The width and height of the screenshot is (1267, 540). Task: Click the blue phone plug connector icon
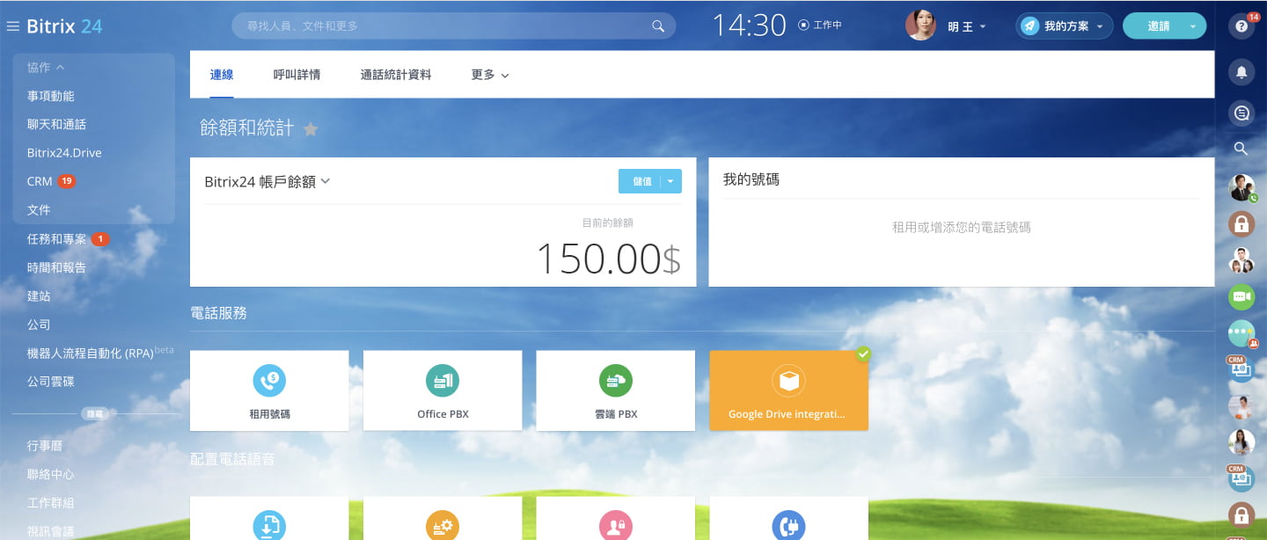coord(788,526)
